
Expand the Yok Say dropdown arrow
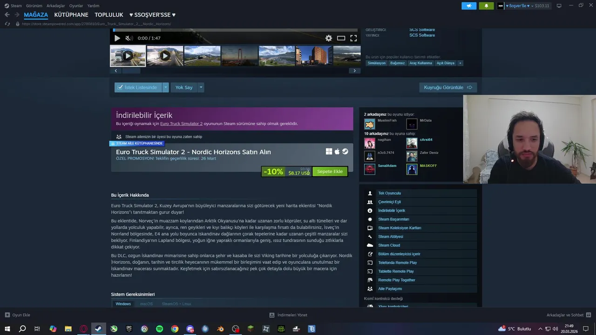click(x=201, y=87)
